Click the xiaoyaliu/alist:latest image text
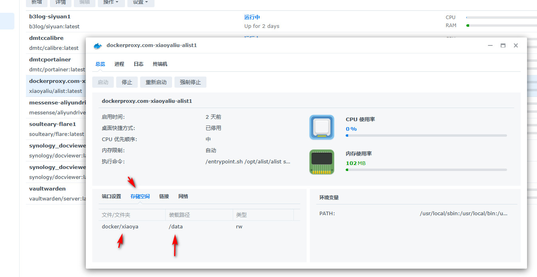This screenshot has height=277, width=537. (55, 91)
